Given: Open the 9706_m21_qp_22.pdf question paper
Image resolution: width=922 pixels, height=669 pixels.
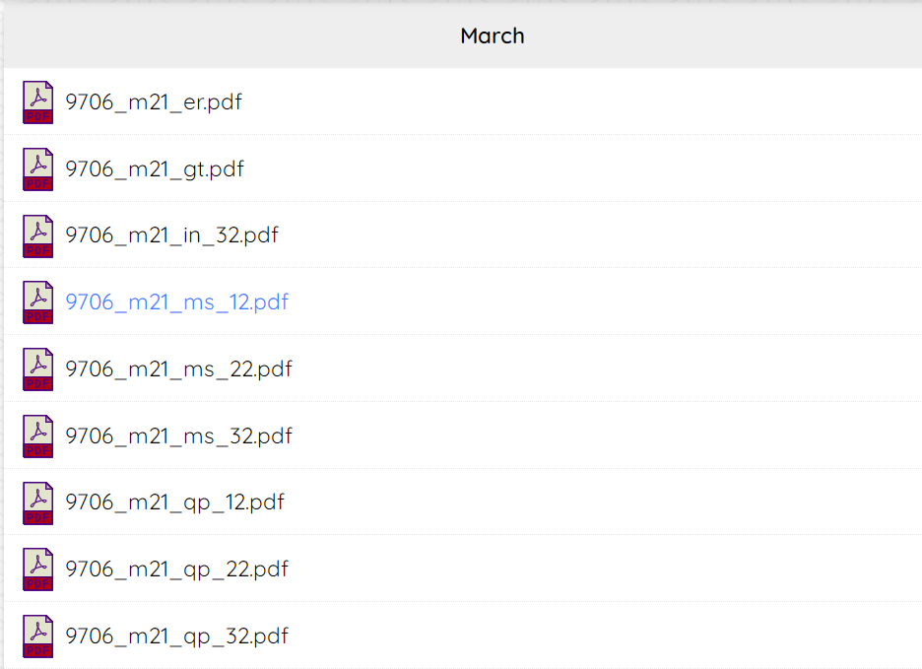Looking at the screenshot, I should 177,569.
